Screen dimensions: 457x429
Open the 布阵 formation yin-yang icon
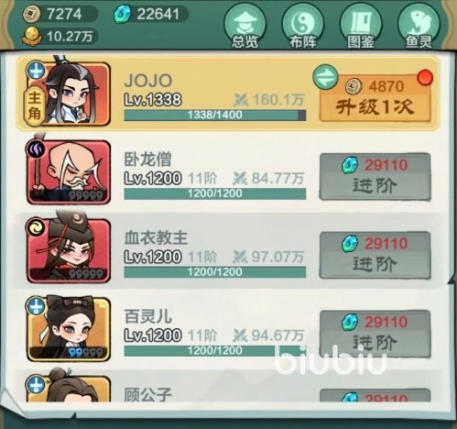303,26
